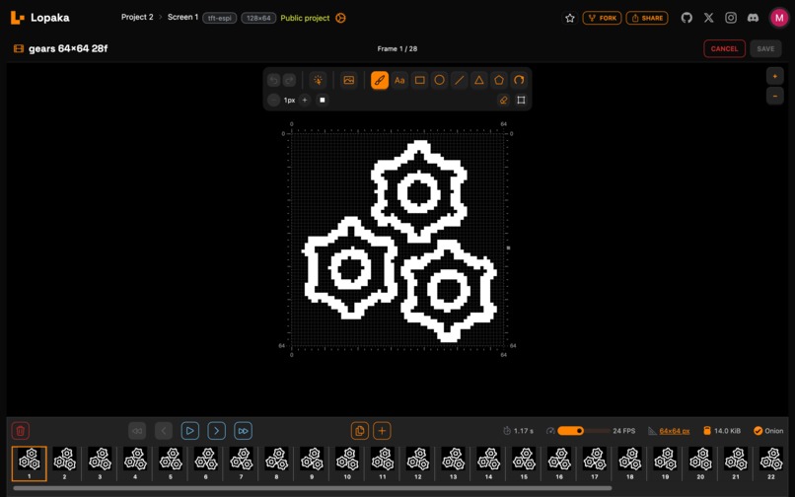Zoom in the canvas
Image resolution: width=795 pixels, height=497 pixels.
774,76
